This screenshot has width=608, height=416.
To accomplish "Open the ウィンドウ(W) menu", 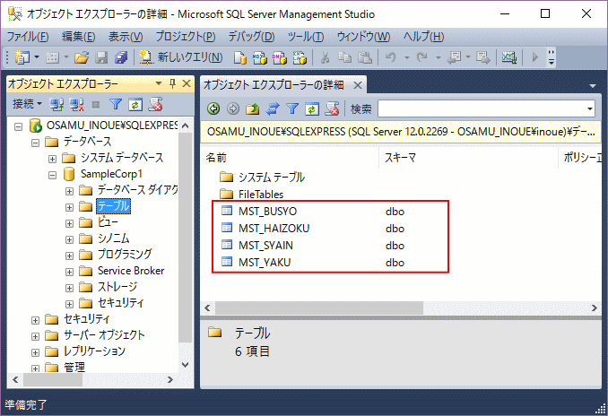I will click(363, 37).
